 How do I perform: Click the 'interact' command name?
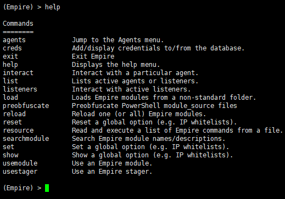pos(18,73)
